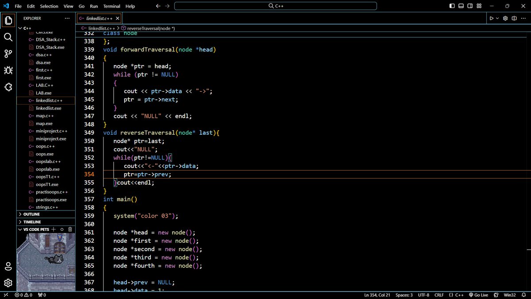
Task: Collapse the VS CODE PETS section
Action: click(x=33, y=229)
